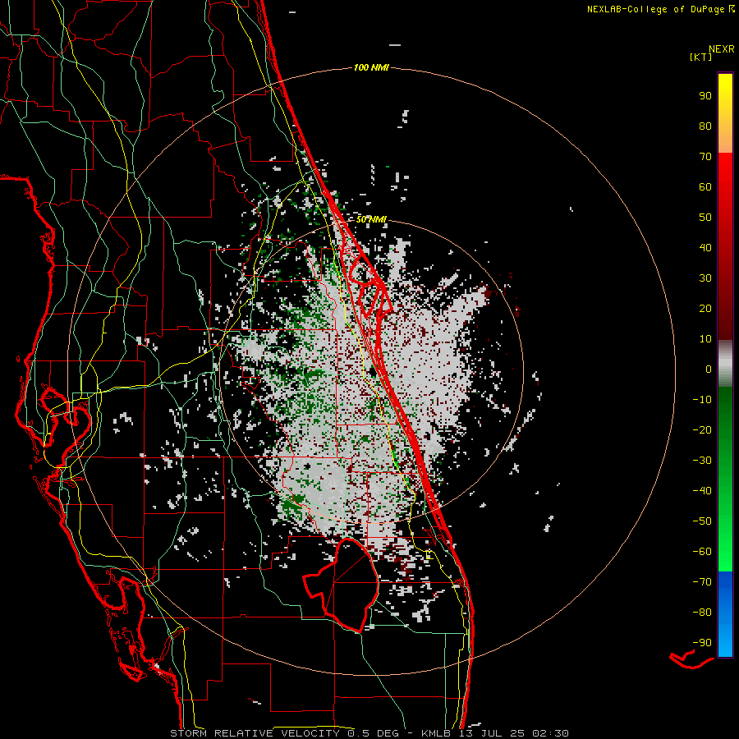Click the -60 value on the velocity scale
The width and height of the screenshot is (739, 739).
tap(702, 552)
